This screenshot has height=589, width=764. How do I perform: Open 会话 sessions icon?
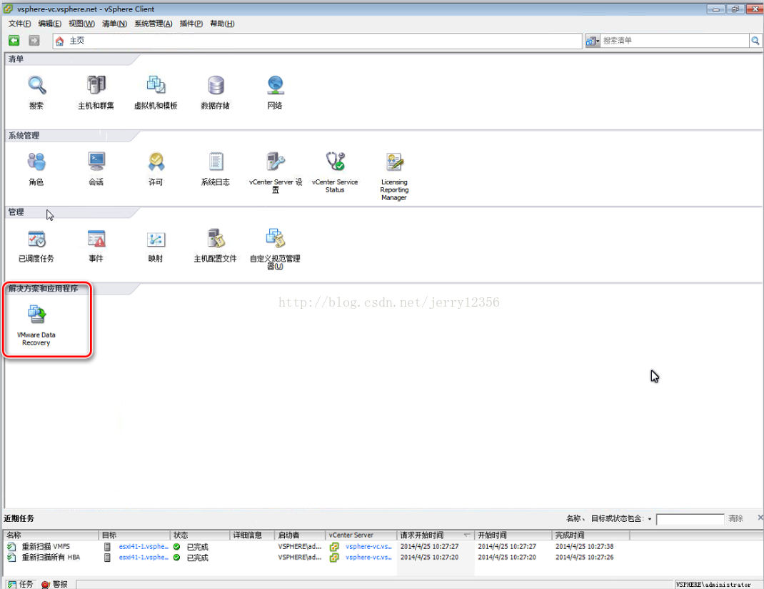pyautogui.click(x=96, y=162)
